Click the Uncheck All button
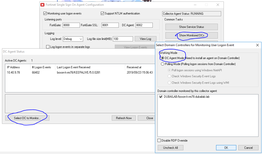Image resolution: width=262 pixels, height=154 pixels. pyautogui.click(x=170, y=148)
